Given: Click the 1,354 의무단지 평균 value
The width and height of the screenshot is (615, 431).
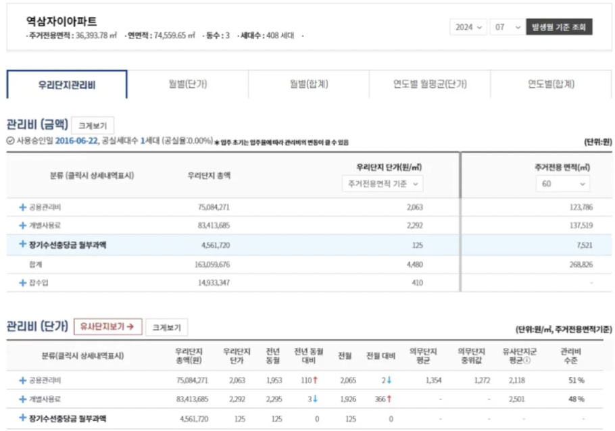Looking at the screenshot, I should pyautogui.click(x=433, y=380).
